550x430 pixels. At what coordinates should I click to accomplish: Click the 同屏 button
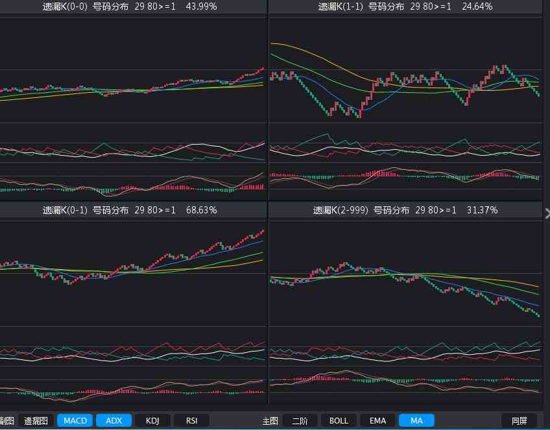tap(520, 420)
